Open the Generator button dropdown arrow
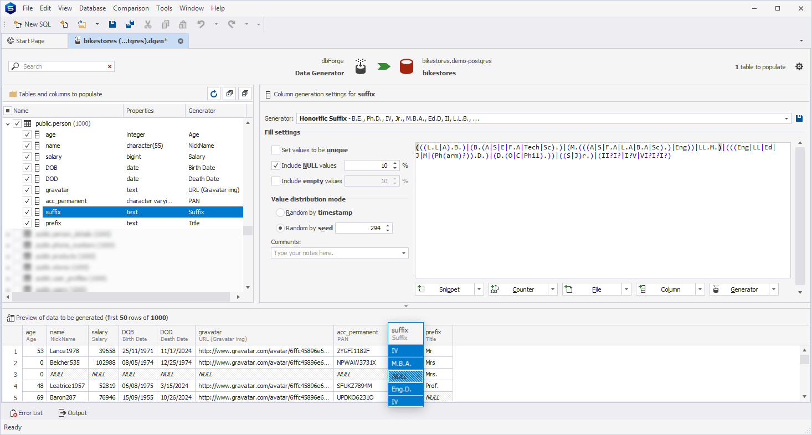This screenshot has height=435, width=812. click(774, 289)
